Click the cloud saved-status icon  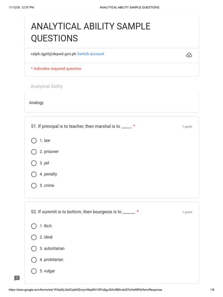[189, 55]
